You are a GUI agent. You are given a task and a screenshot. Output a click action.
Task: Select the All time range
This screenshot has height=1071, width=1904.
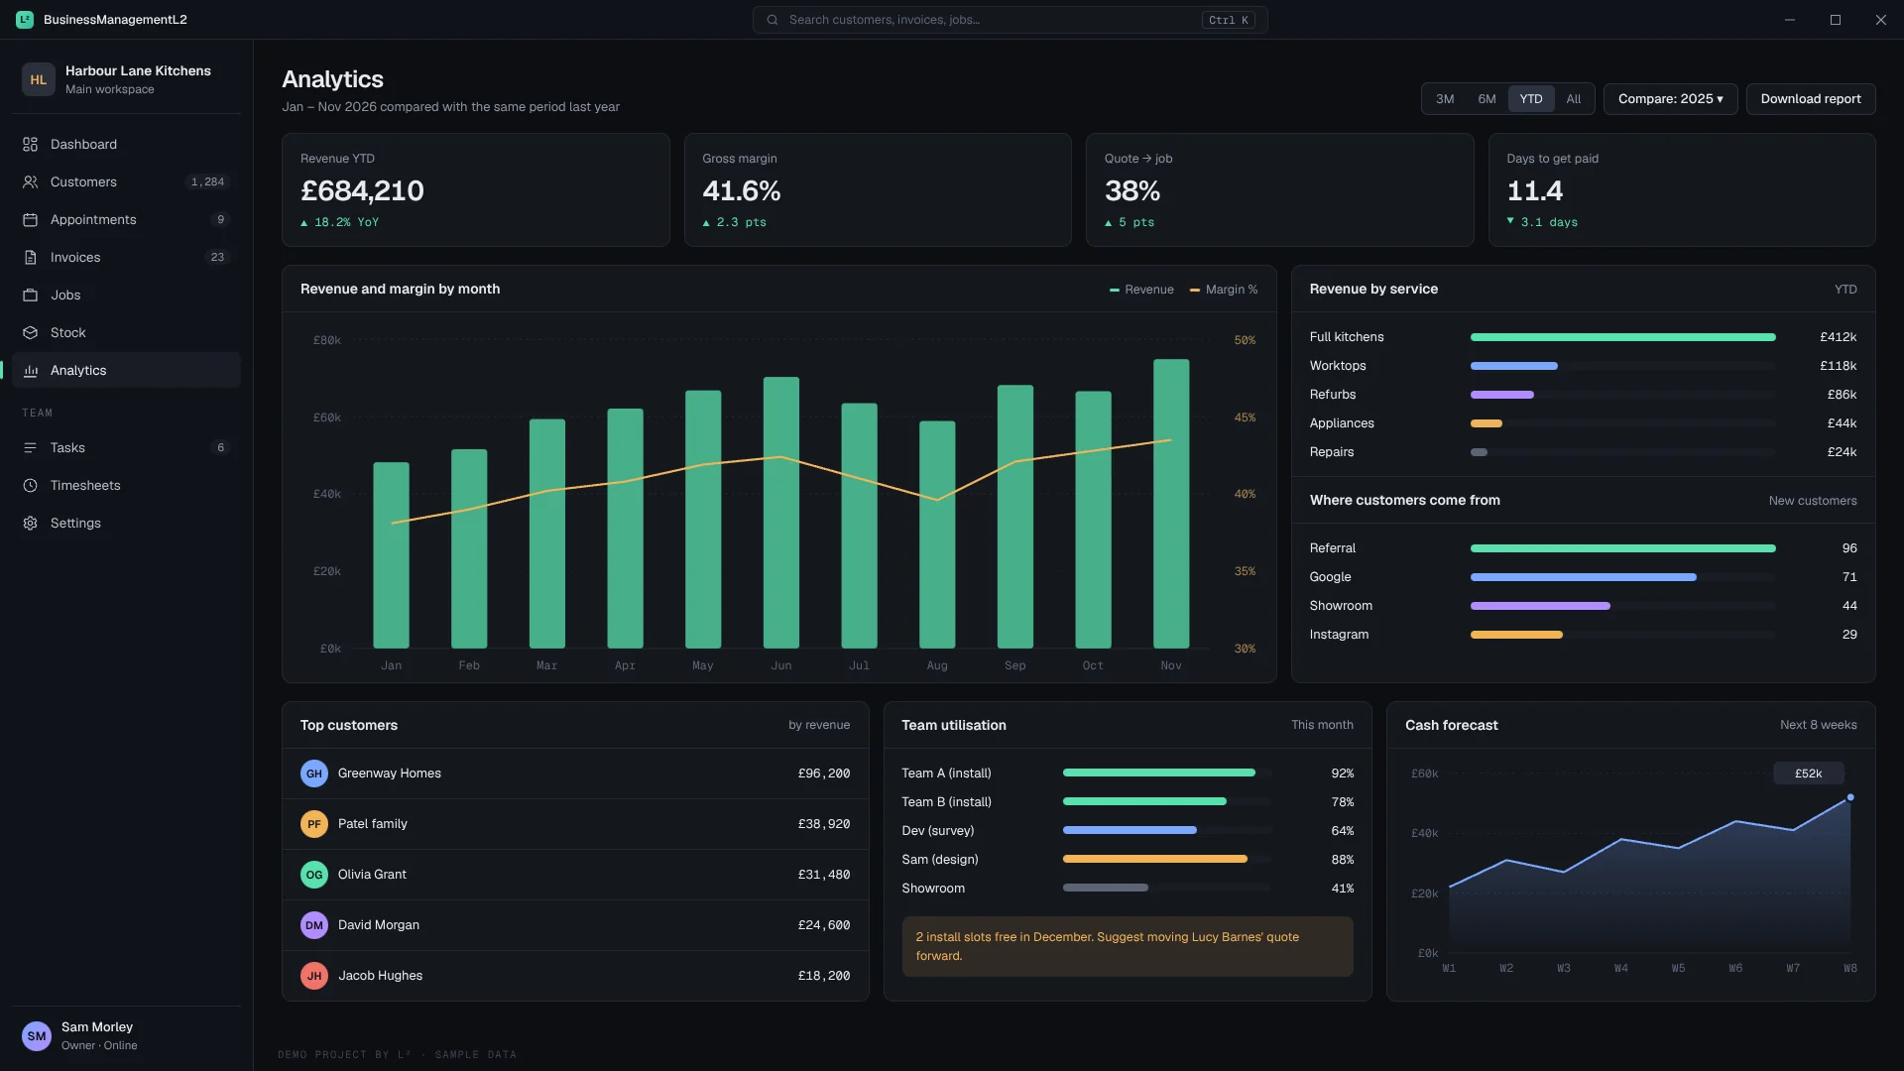pyautogui.click(x=1573, y=99)
